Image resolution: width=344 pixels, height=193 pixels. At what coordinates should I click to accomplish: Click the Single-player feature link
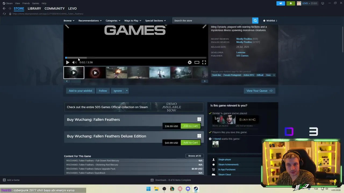tap(225, 159)
